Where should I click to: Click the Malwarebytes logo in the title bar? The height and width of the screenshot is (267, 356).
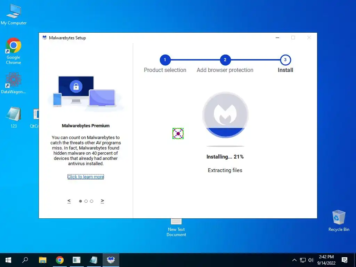point(44,38)
